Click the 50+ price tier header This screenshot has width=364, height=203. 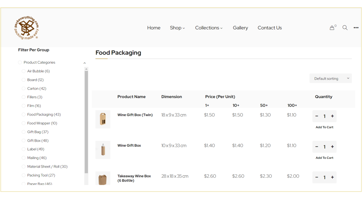[x=264, y=105]
